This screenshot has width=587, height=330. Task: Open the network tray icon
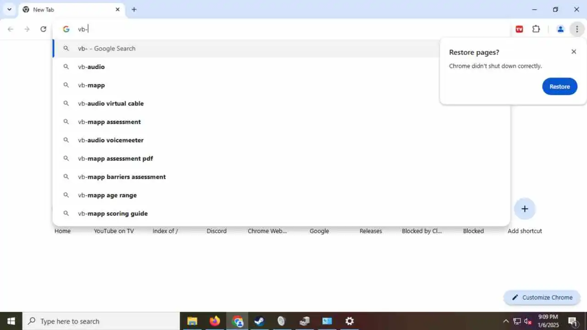517,321
